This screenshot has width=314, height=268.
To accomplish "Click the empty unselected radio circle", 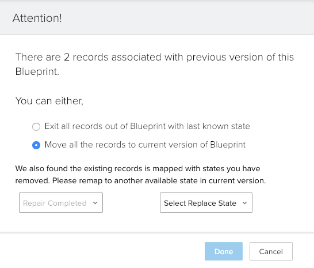I will (36, 127).
